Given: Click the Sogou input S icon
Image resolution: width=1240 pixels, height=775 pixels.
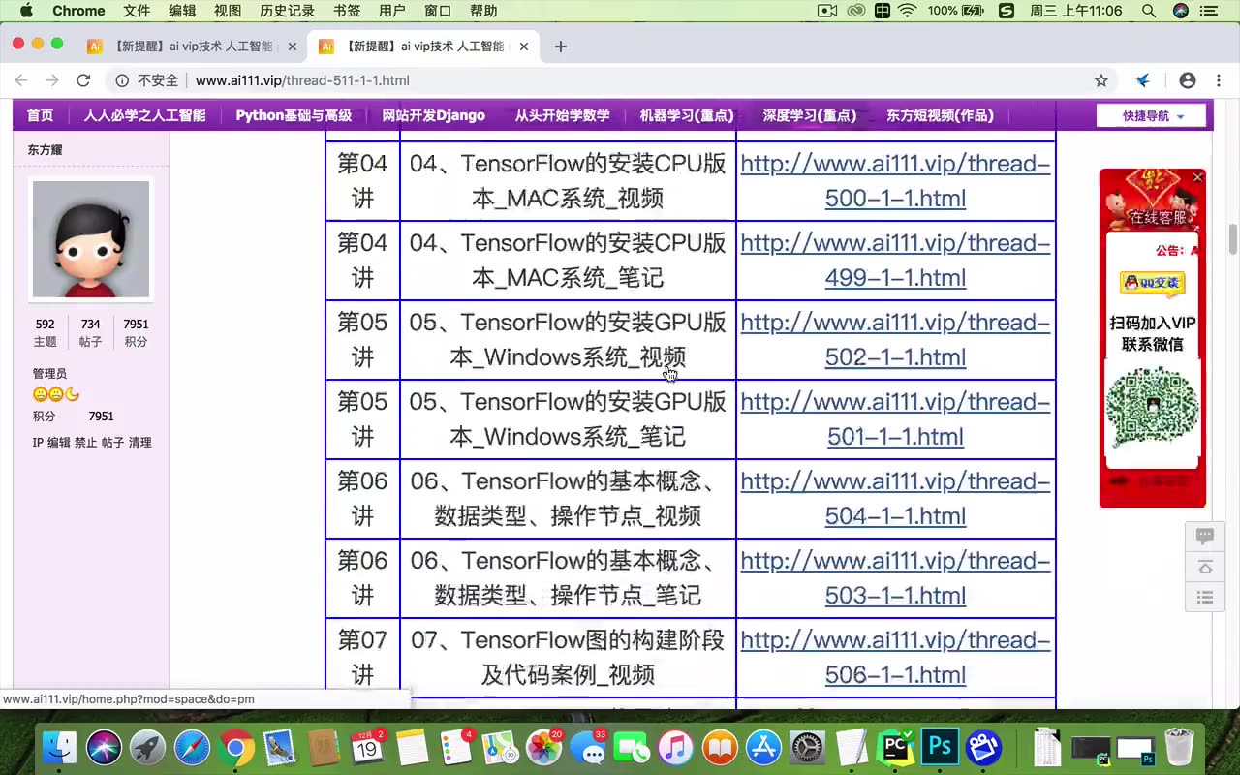Looking at the screenshot, I should tap(1007, 11).
